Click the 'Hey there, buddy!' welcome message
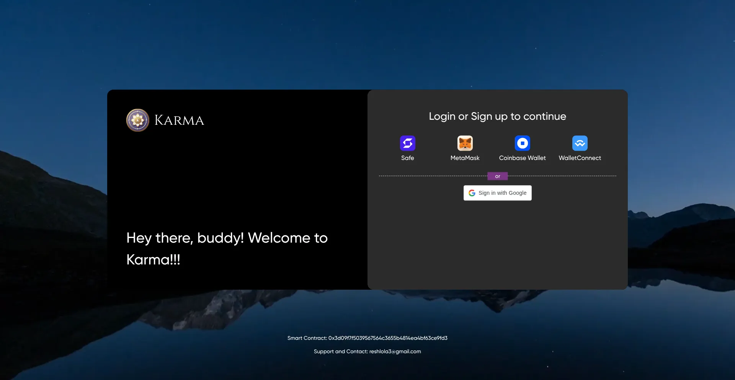This screenshot has width=735, height=380. [227, 238]
